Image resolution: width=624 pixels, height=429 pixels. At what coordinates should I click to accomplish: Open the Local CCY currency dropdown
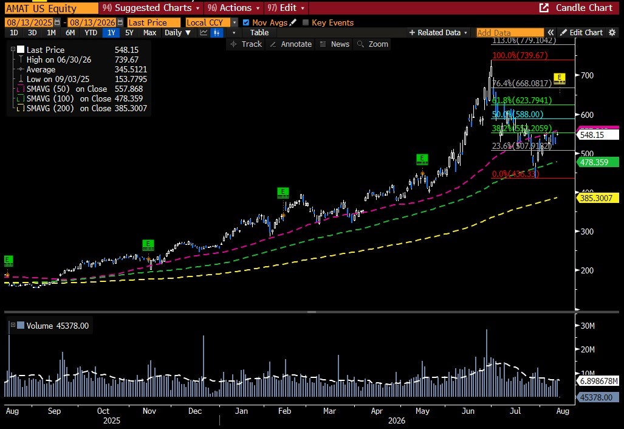tap(235, 22)
